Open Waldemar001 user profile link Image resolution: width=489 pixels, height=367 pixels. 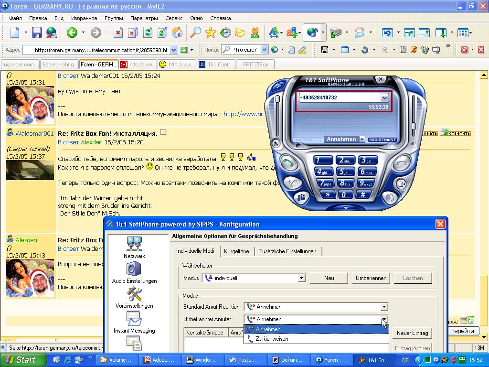[x=34, y=134]
